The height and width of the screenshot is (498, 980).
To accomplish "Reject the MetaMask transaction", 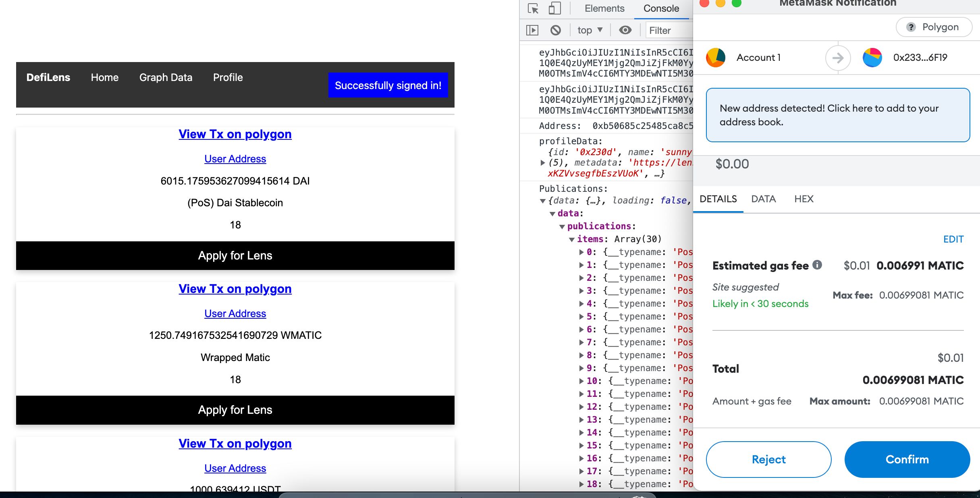I will (768, 459).
